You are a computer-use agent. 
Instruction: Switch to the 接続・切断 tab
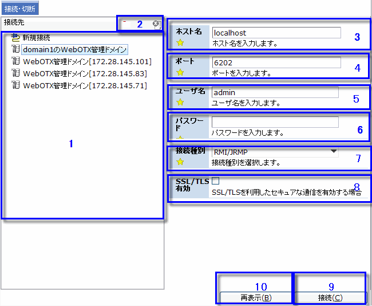19,9
